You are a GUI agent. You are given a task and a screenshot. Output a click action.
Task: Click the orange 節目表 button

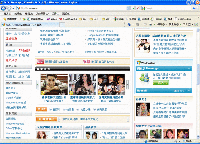(42, 109)
